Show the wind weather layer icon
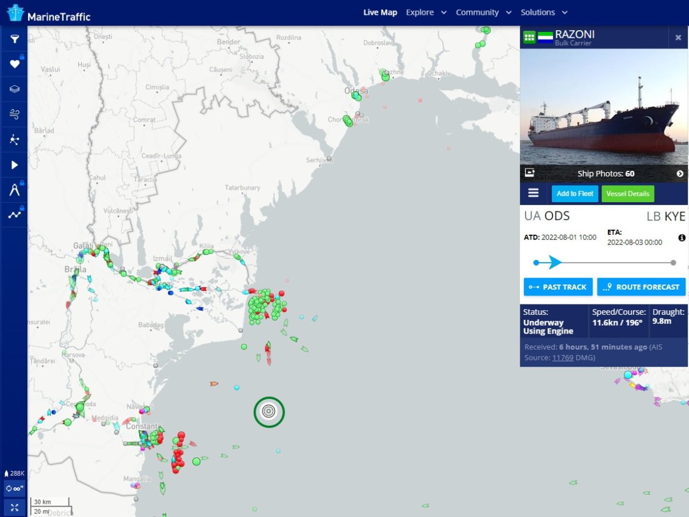Image resolution: width=689 pixels, height=517 pixels. pyautogui.click(x=15, y=114)
